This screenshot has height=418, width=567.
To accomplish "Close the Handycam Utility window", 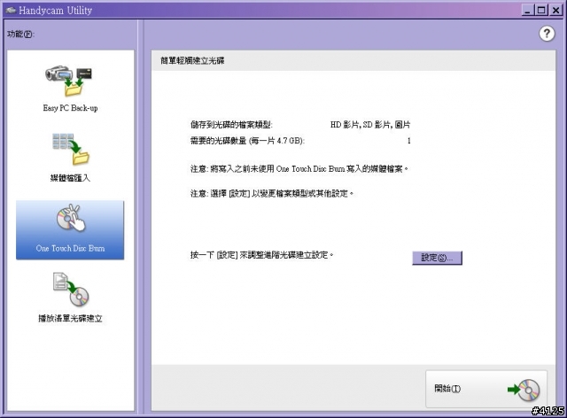I will 555,10.
